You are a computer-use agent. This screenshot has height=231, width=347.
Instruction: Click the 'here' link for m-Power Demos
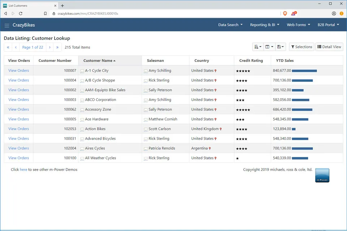click(23, 170)
